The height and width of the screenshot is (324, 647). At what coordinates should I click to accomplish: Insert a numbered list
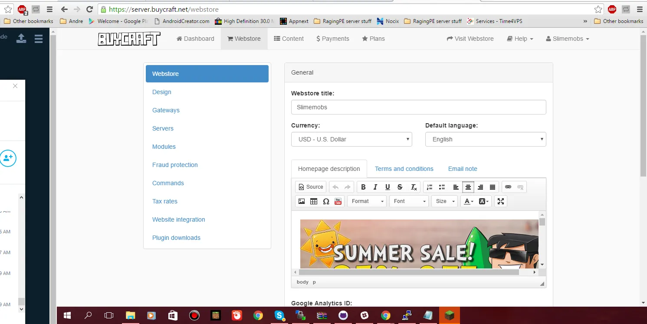pos(430,187)
